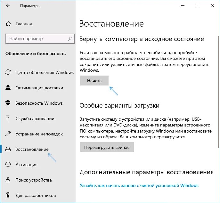Click the magnifier icon in search box

[70, 38]
